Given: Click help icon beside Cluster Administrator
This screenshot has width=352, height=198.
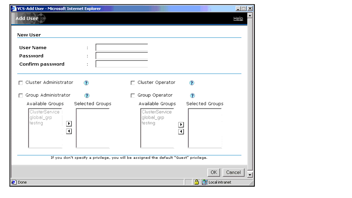Looking at the screenshot, I should (86, 83).
